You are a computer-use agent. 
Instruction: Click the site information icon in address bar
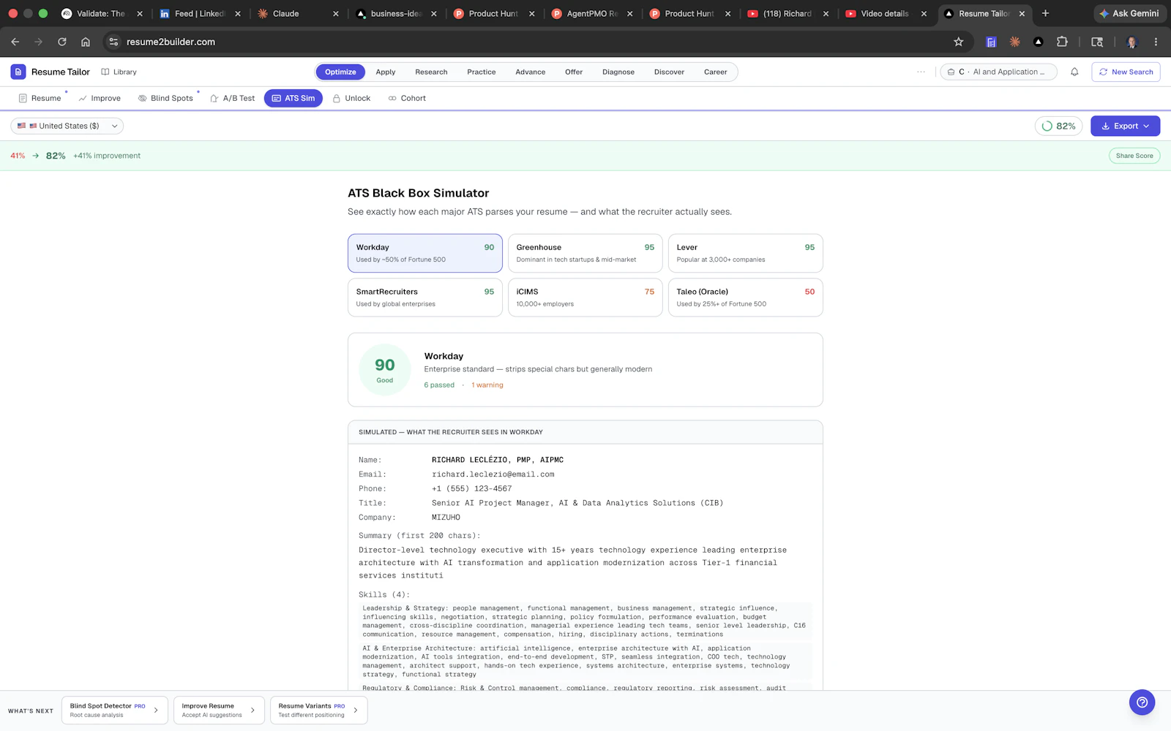113,42
